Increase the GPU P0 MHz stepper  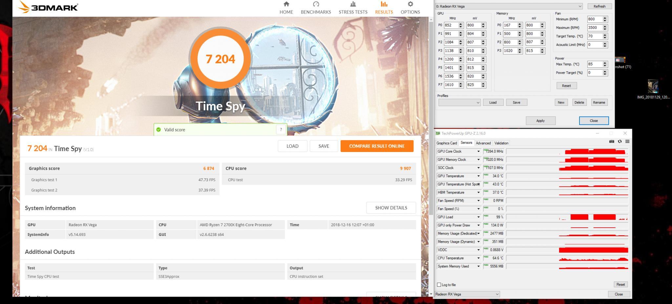point(461,24)
